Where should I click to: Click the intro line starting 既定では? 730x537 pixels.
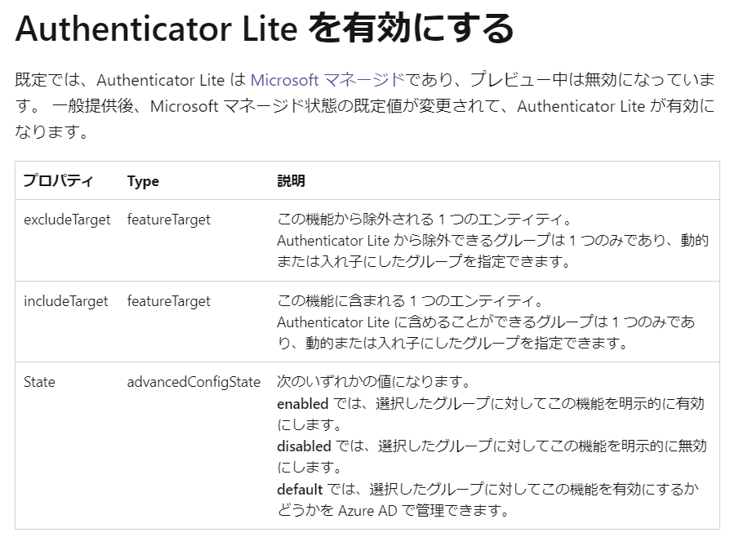click(x=364, y=80)
